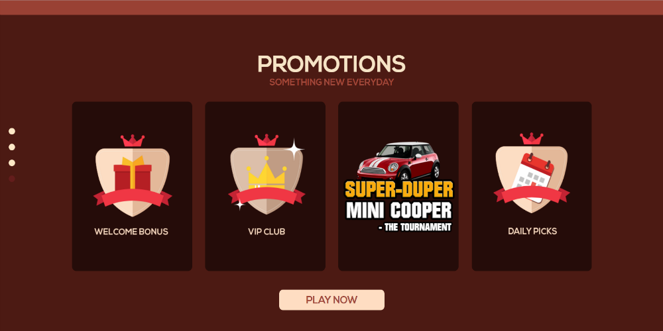Select the dark fourth navigation dot
The width and height of the screenshot is (663, 331).
tap(12, 179)
